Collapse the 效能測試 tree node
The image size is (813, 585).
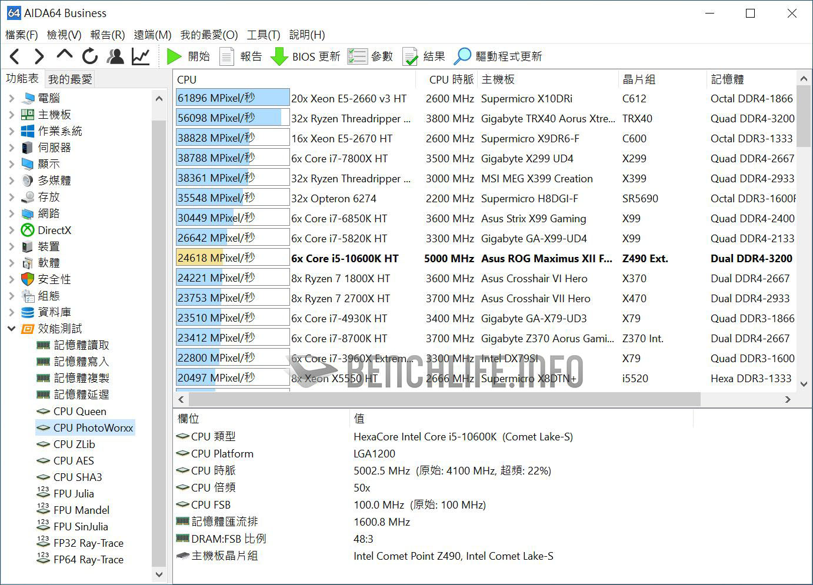click(12, 329)
